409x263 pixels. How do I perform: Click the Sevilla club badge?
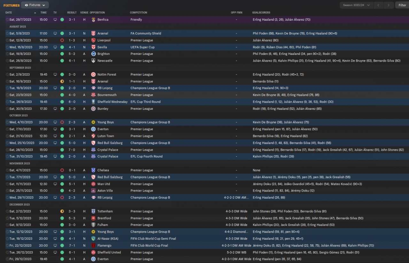tap(93, 47)
